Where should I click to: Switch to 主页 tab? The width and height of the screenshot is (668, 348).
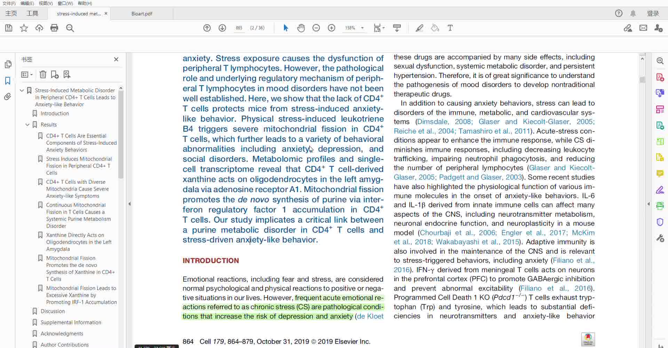(x=11, y=13)
